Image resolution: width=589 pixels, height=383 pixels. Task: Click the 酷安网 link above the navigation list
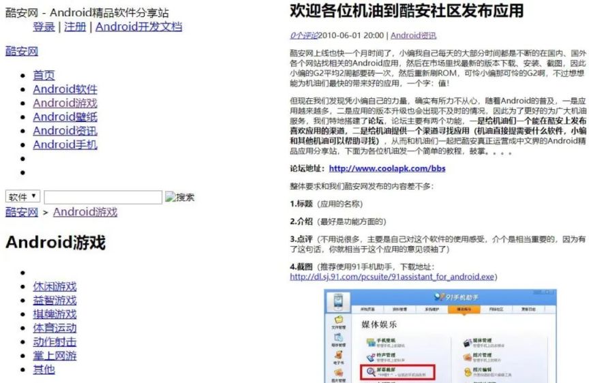22,51
